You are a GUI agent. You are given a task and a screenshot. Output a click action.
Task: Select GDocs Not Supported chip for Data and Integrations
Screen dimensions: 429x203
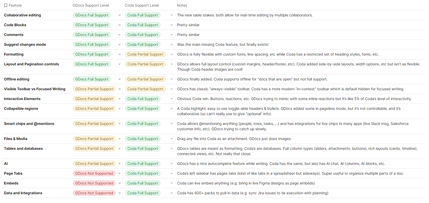(94, 193)
